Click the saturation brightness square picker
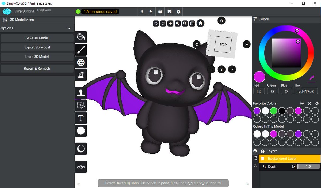The height and width of the screenshot is (188, 321). coord(286,53)
